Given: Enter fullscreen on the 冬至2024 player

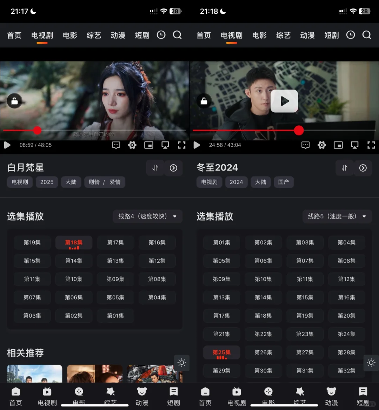Looking at the screenshot, I should (371, 145).
